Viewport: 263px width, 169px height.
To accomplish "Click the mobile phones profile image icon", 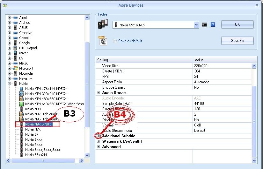I will 103,24.
